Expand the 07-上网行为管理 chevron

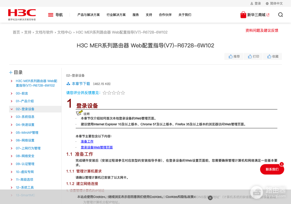click(x=12, y=148)
